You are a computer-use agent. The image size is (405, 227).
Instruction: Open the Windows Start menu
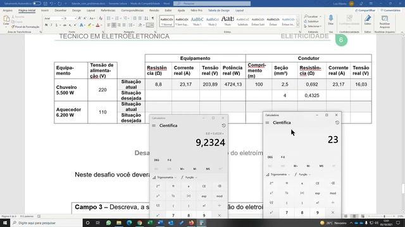(5, 223)
